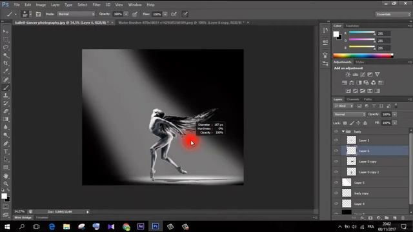Switch to the Paths tab

368,99
